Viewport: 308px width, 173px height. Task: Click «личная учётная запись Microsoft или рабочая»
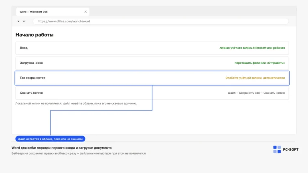[x=252, y=48]
